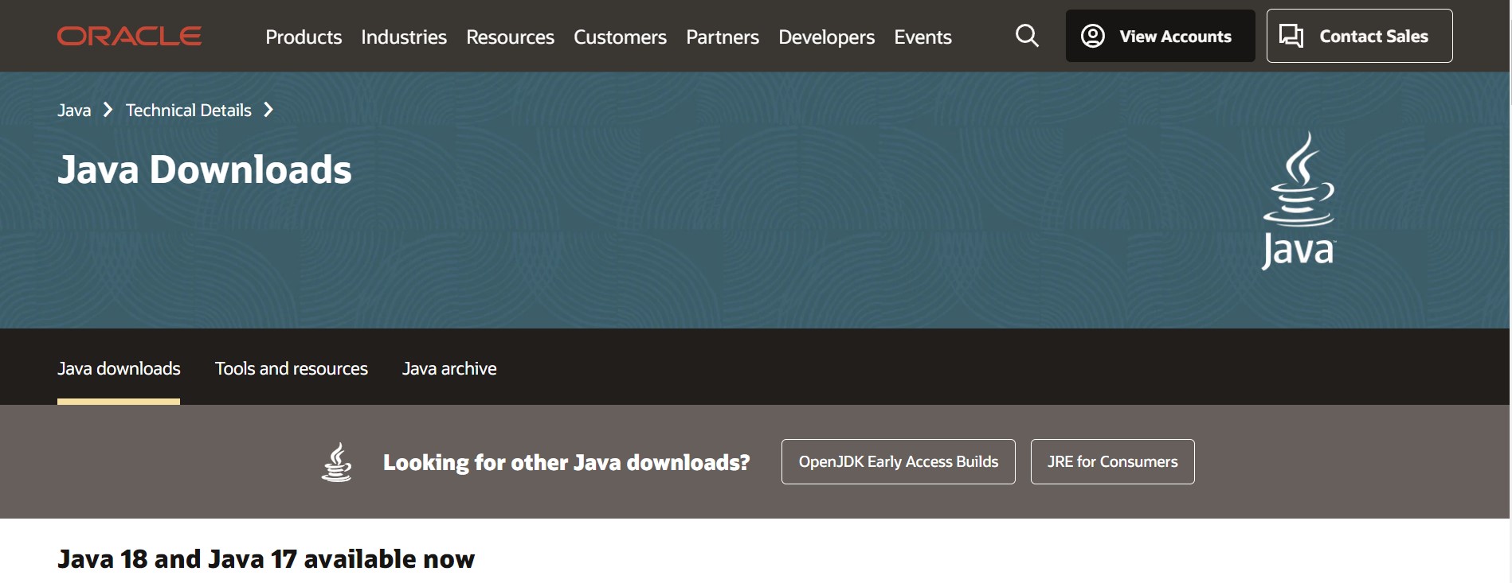Click 'Looking for other Java downloads?' text
This screenshot has height=583, width=1512.
click(x=566, y=462)
